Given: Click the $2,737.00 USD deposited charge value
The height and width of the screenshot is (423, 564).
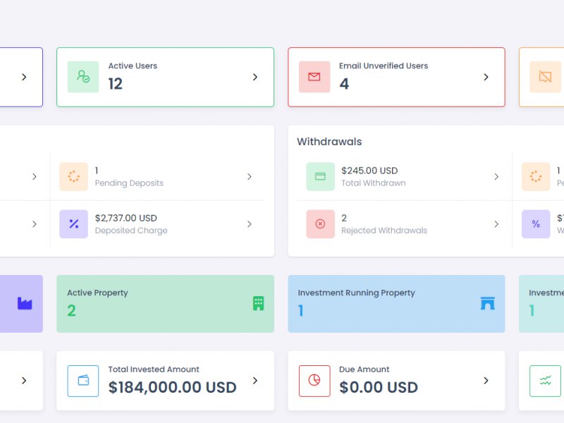Looking at the screenshot, I should 126,218.
